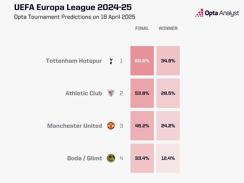This screenshot has height=183, width=244.
Task: Click the Bodø / Glimt crest icon
Action: pos(111,158)
